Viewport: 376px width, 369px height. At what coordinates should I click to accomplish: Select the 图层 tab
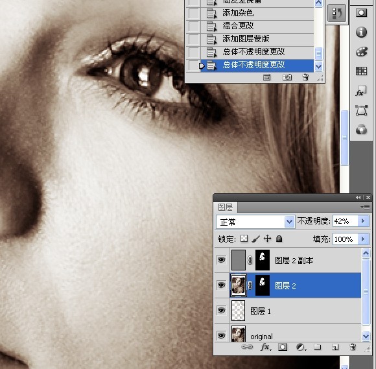(x=226, y=208)
